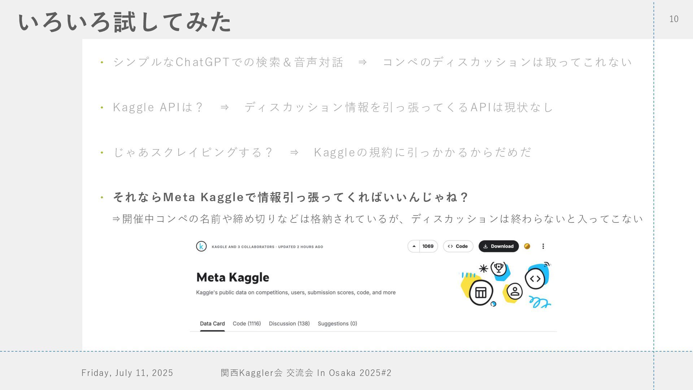Click bullet about ChatGPT検索＆音声対話
The width and height of the screenshot is (693, 390).
click(x=372, y=62)
